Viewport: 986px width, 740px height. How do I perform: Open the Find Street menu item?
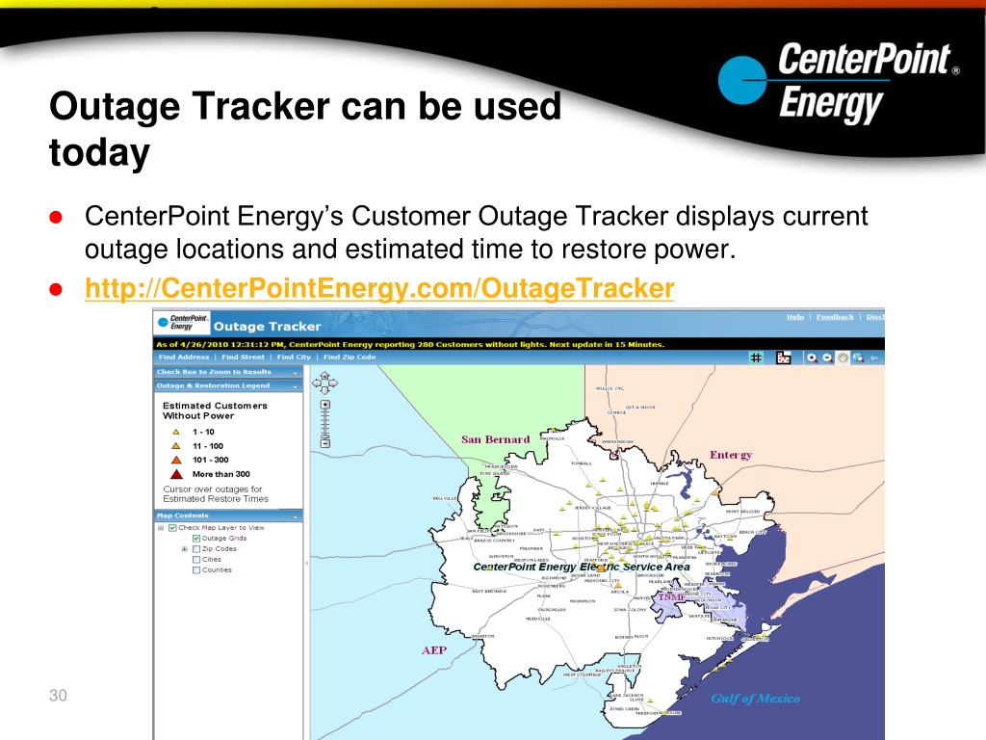(243, 357)
